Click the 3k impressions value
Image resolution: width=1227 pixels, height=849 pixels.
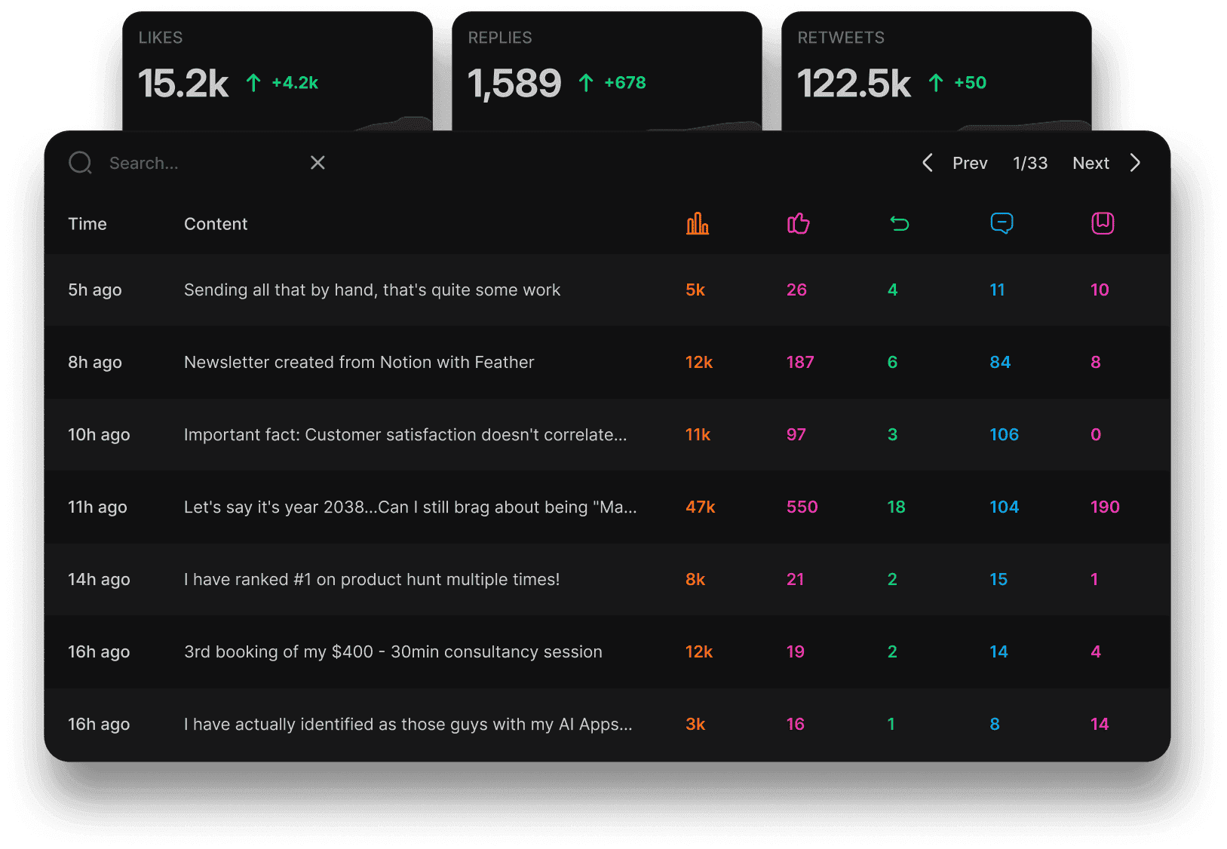tap(695, 724)
